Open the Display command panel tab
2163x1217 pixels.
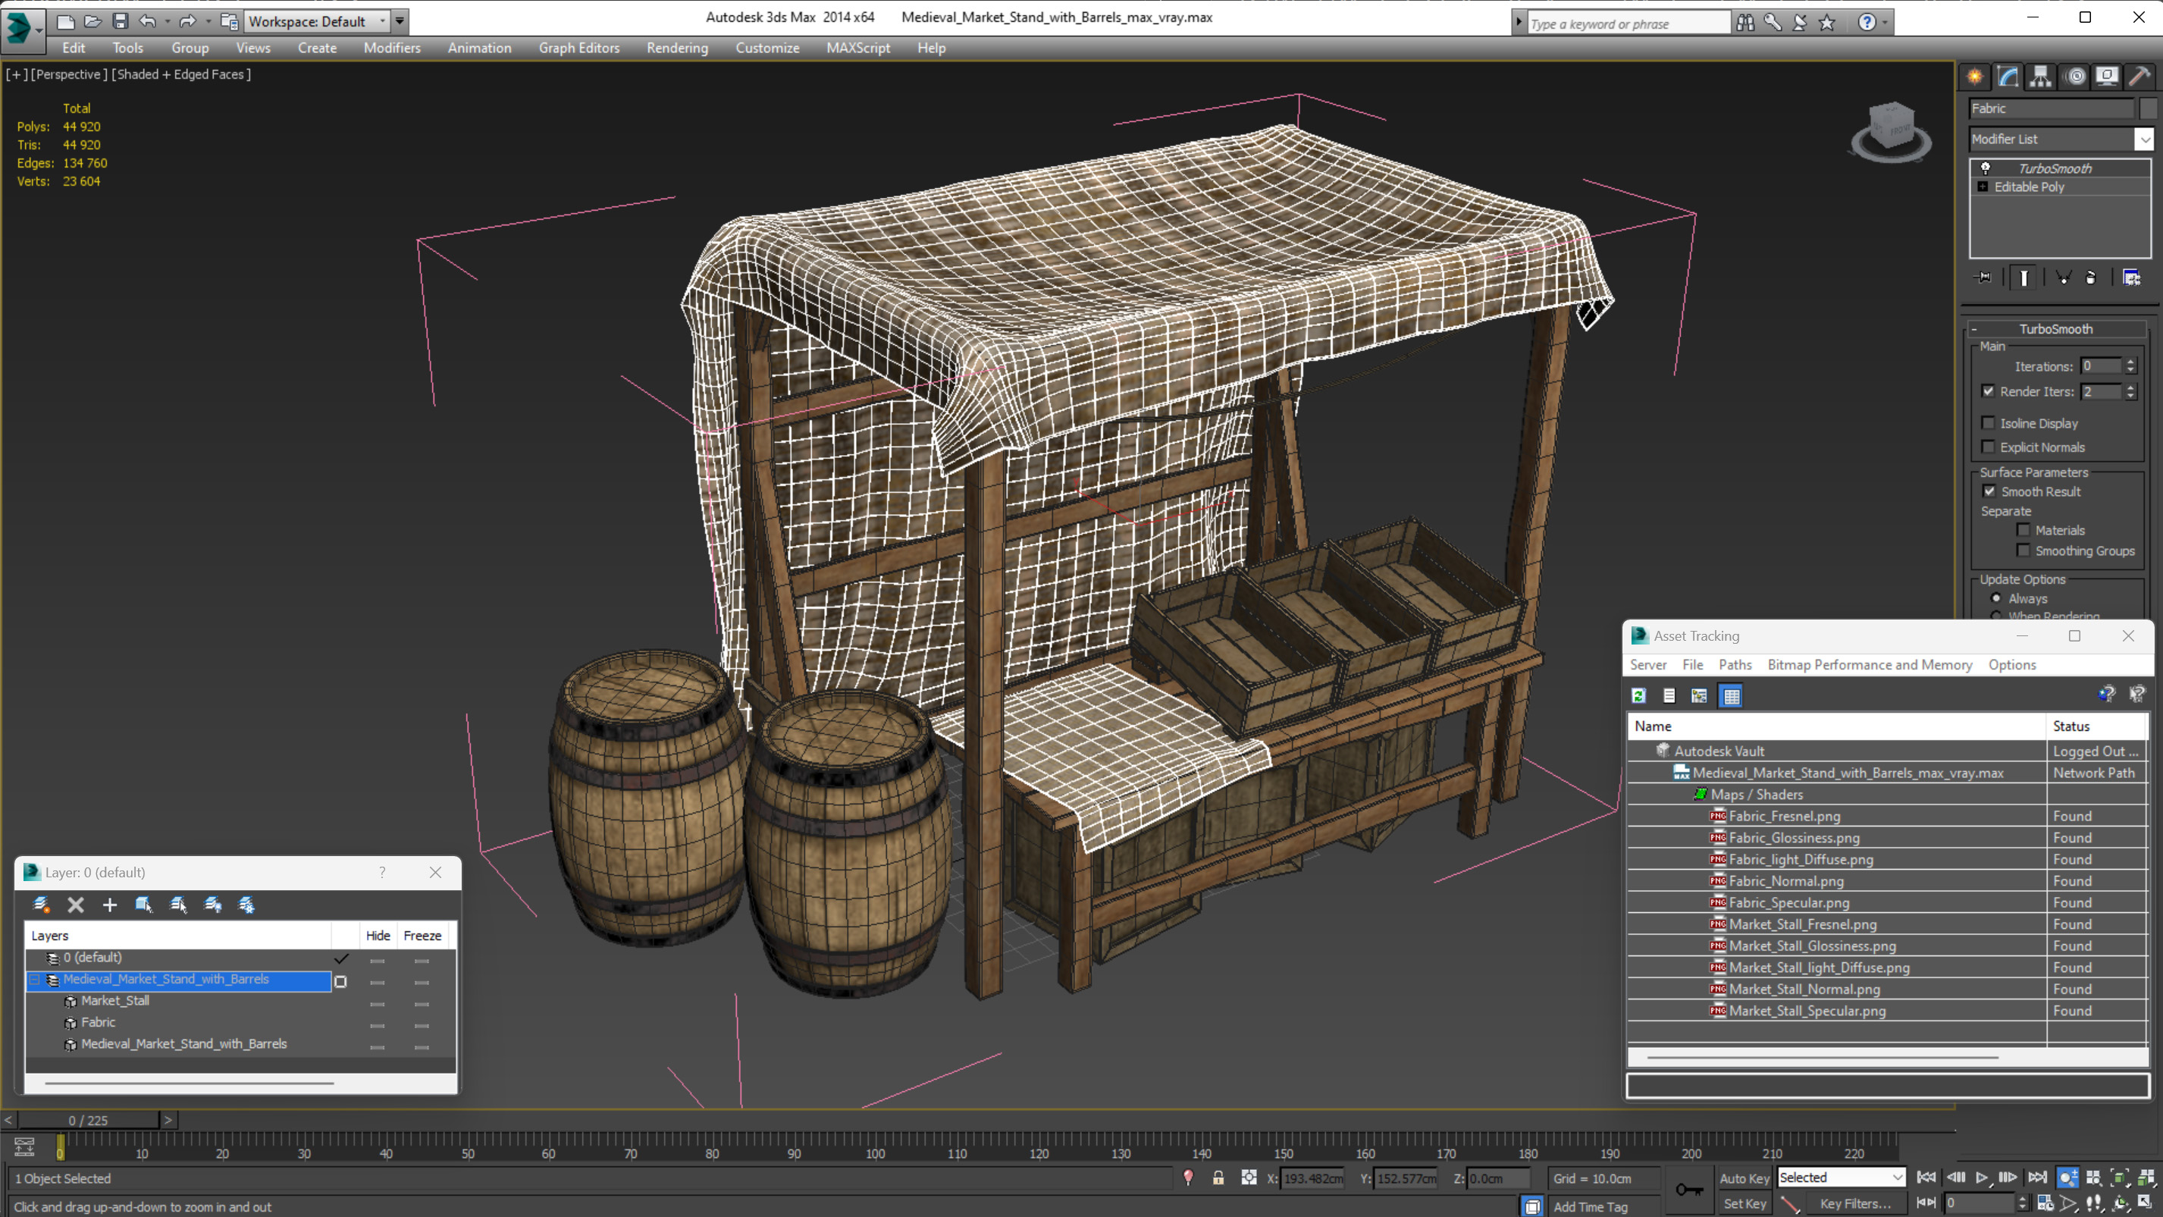coord(2107,77)
